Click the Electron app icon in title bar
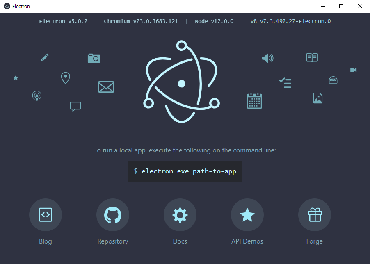 pos(7,7)
